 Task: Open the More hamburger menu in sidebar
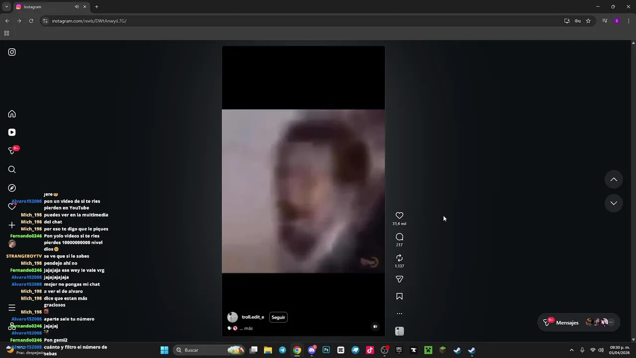click(x=12, y=308)
